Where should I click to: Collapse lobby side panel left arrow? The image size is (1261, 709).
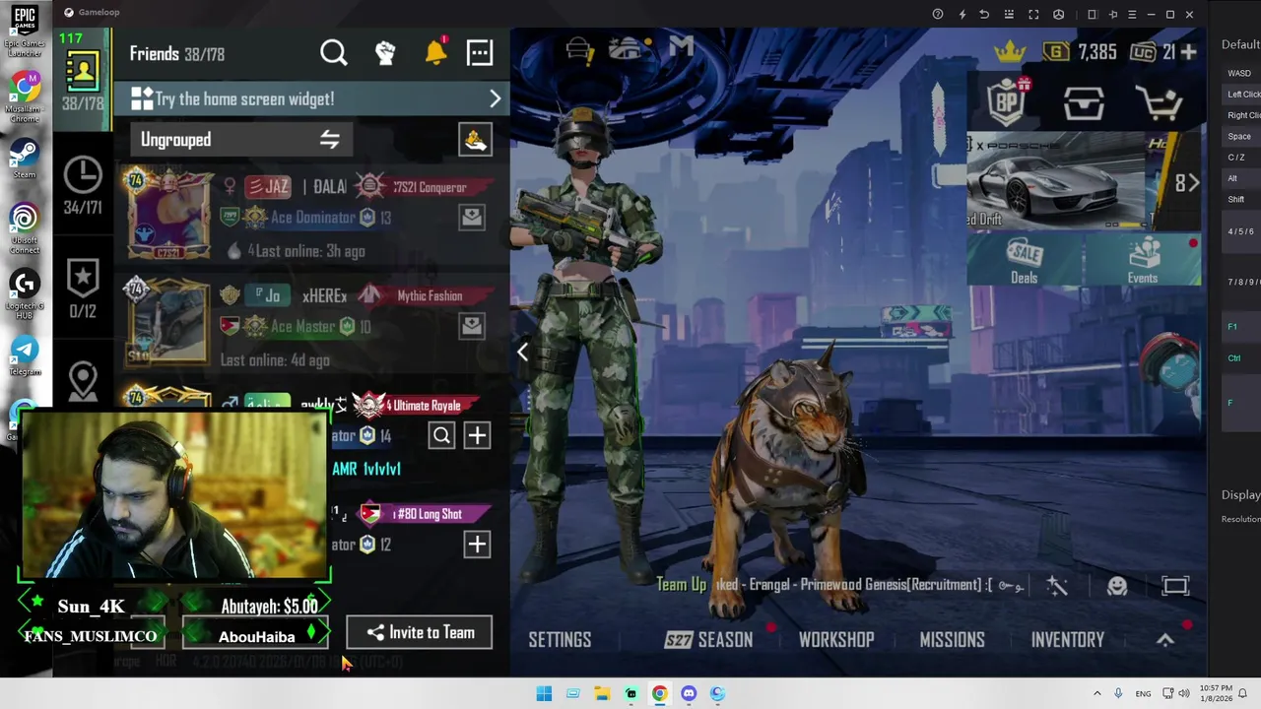point(523,352)
